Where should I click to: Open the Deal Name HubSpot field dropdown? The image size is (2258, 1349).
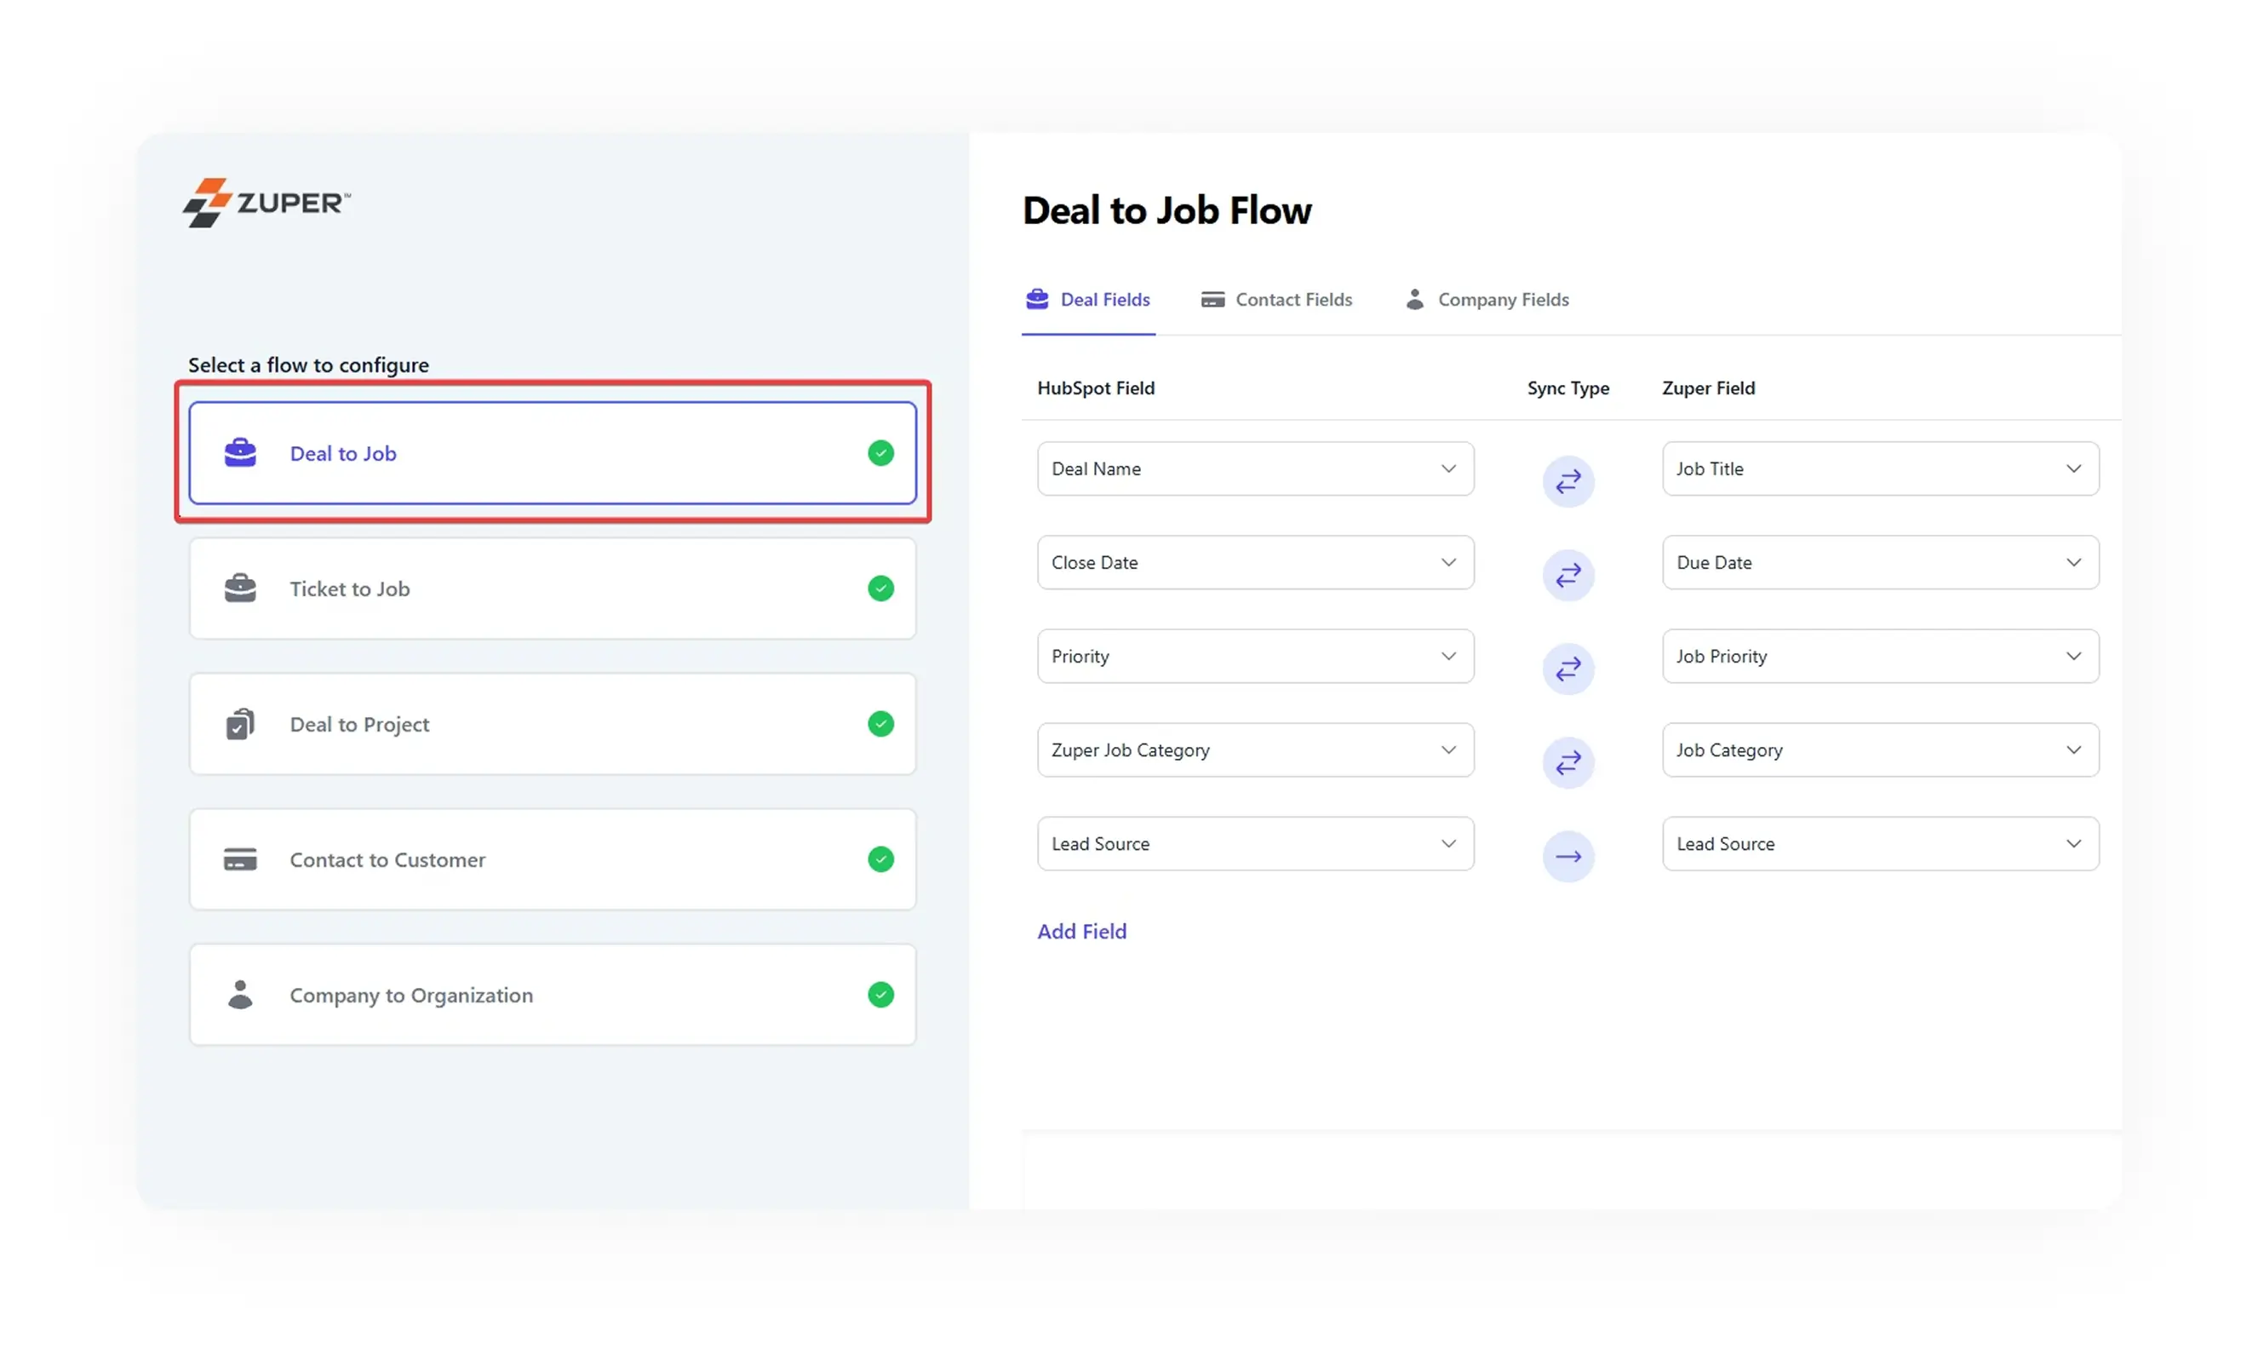(1255, 469)
